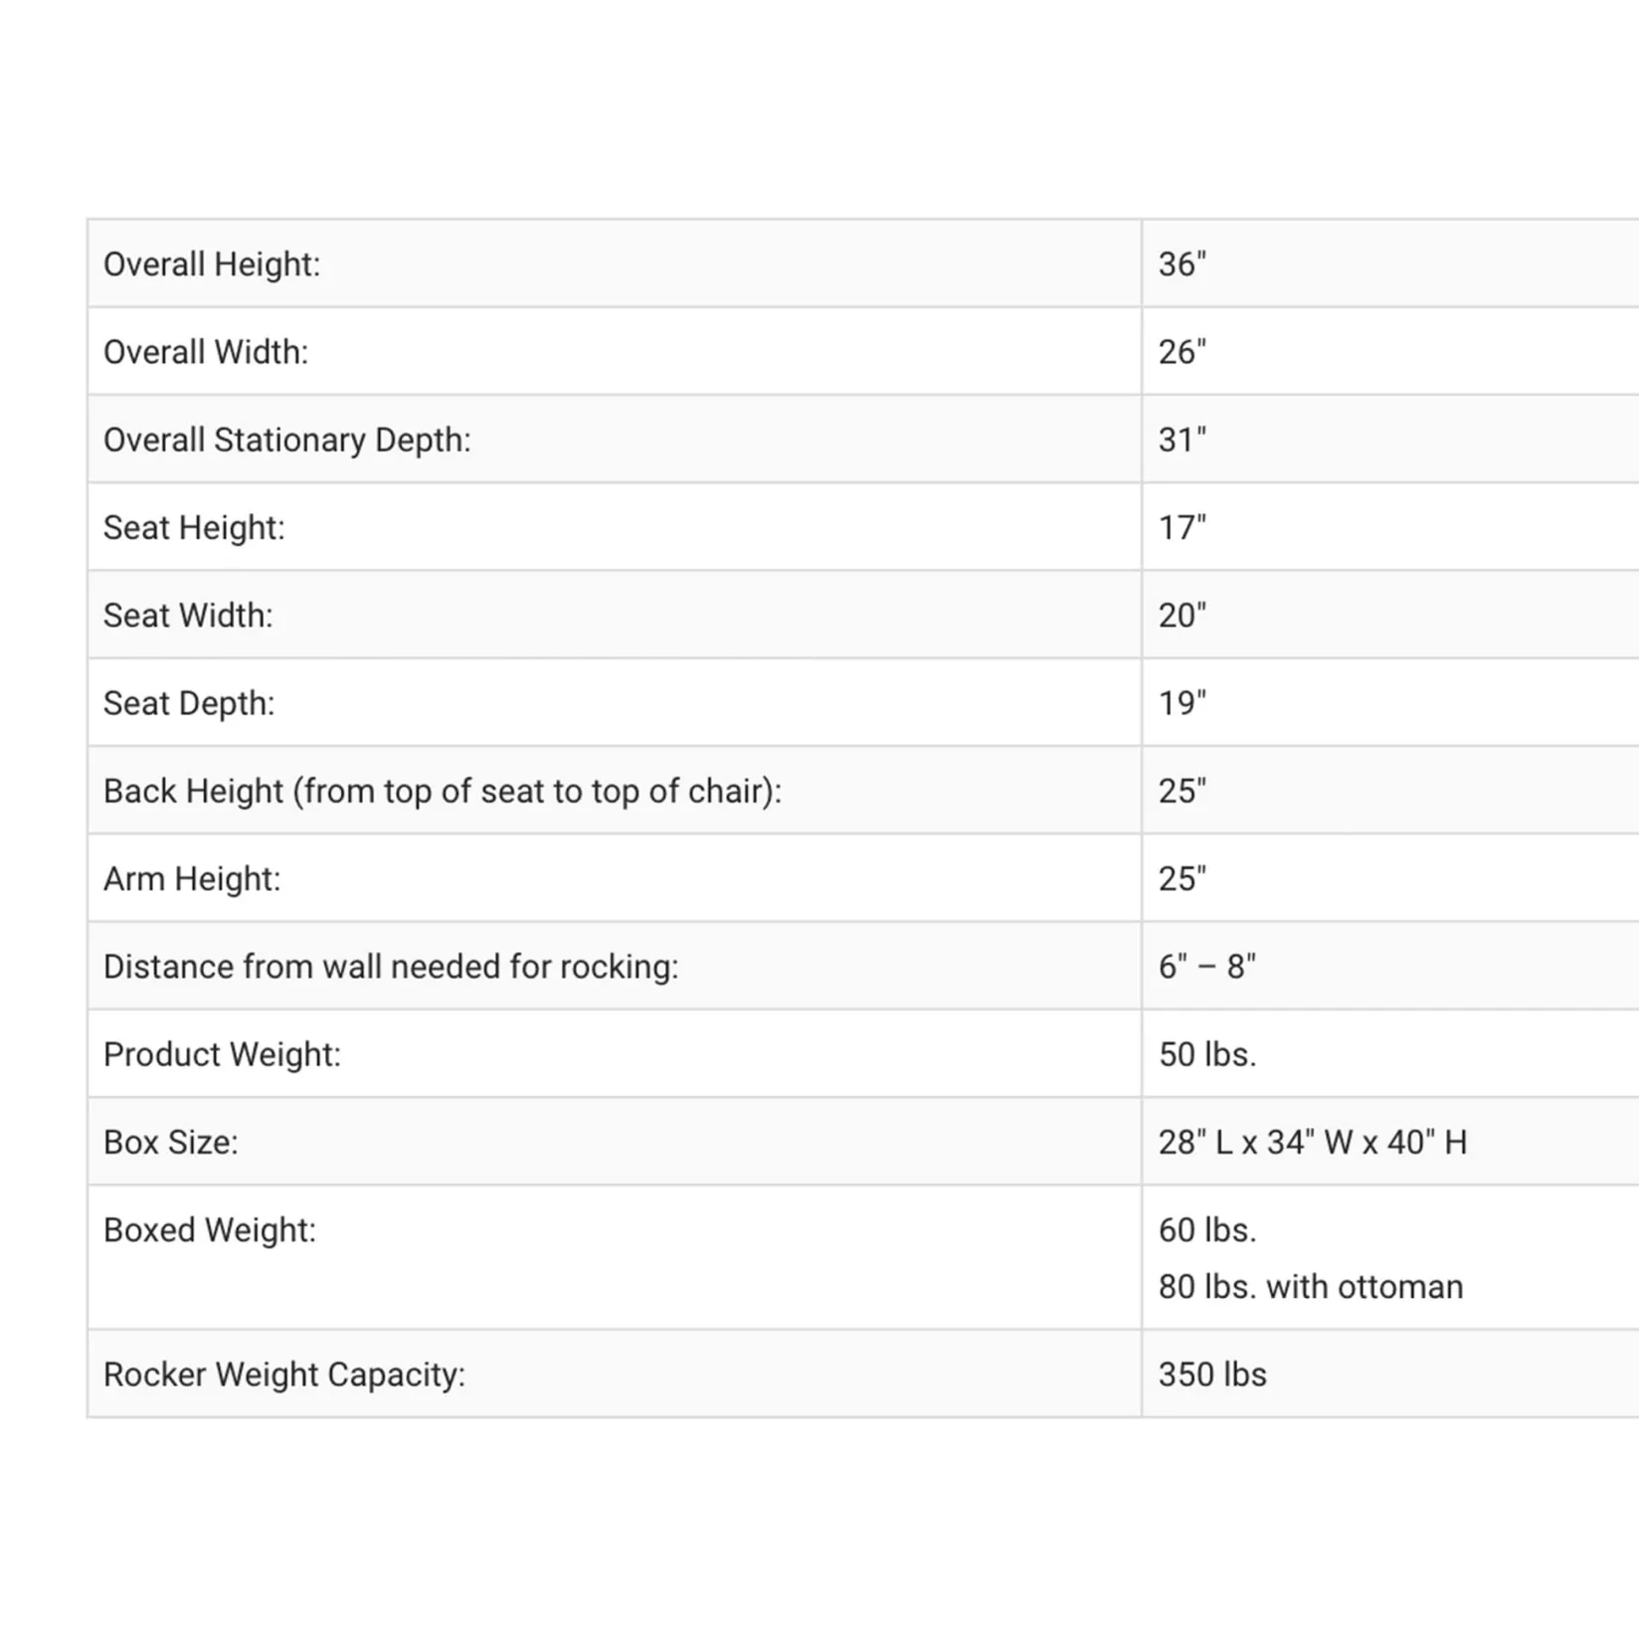Click the "Arm Height:" label
The height and width of the screenshot is (1639, 1639).
click(192, 879)
